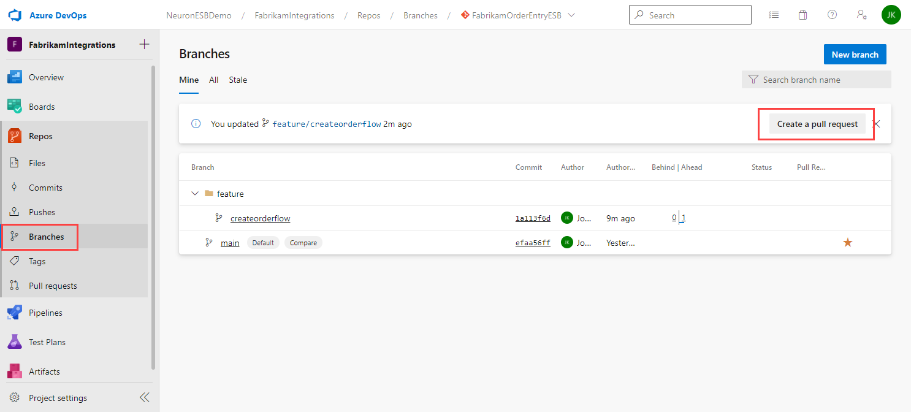Click the Project settings gear icon
This screenshot has width=911, height=412.
tap(15, 398)
